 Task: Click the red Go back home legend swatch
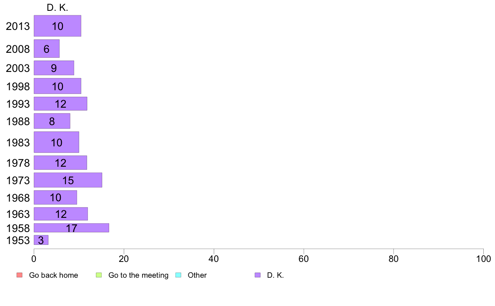[x=20, y=275]
